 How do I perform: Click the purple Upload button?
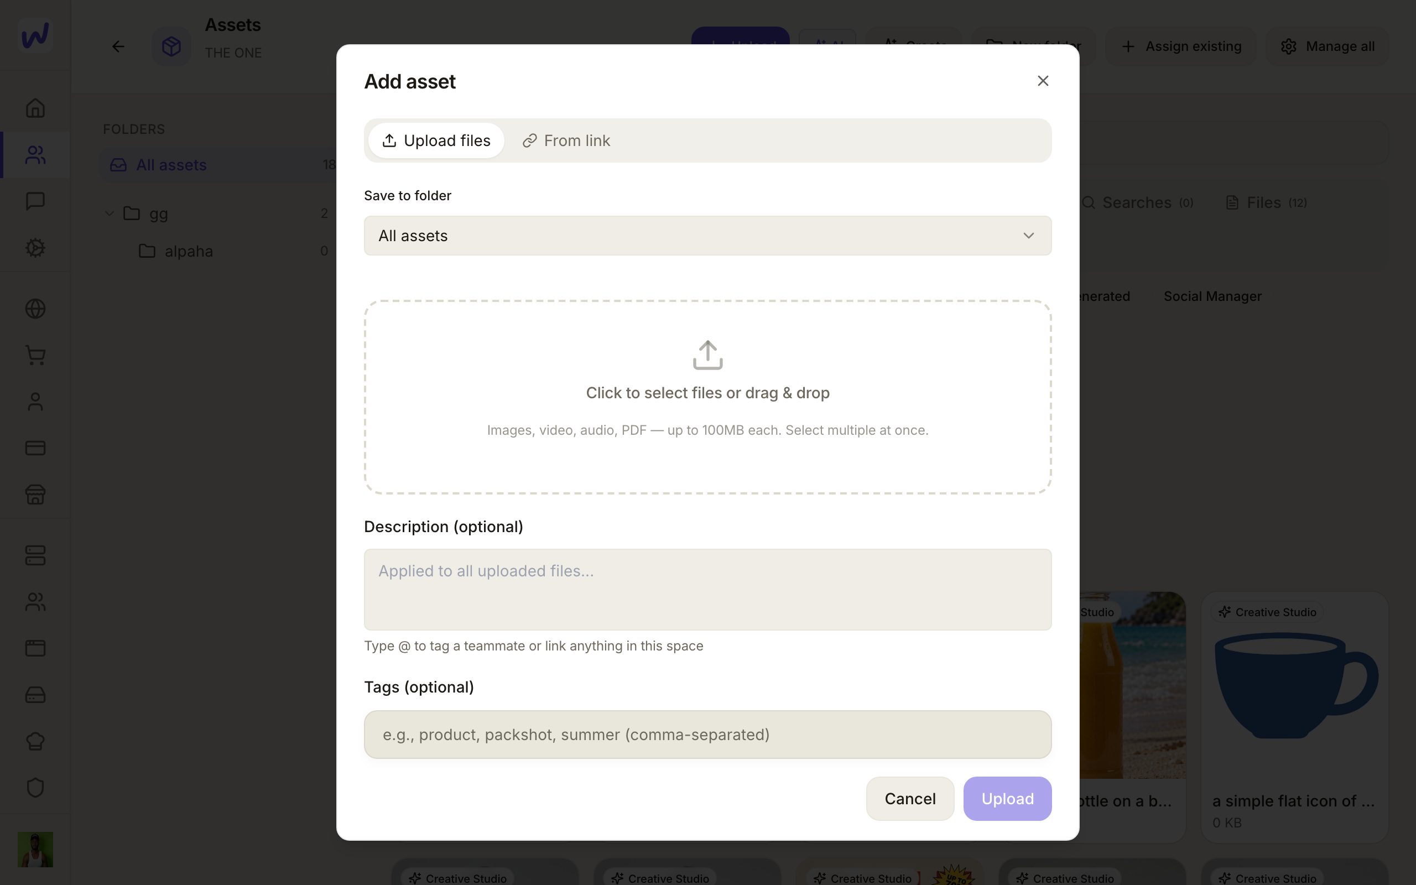click(1007, 798)
